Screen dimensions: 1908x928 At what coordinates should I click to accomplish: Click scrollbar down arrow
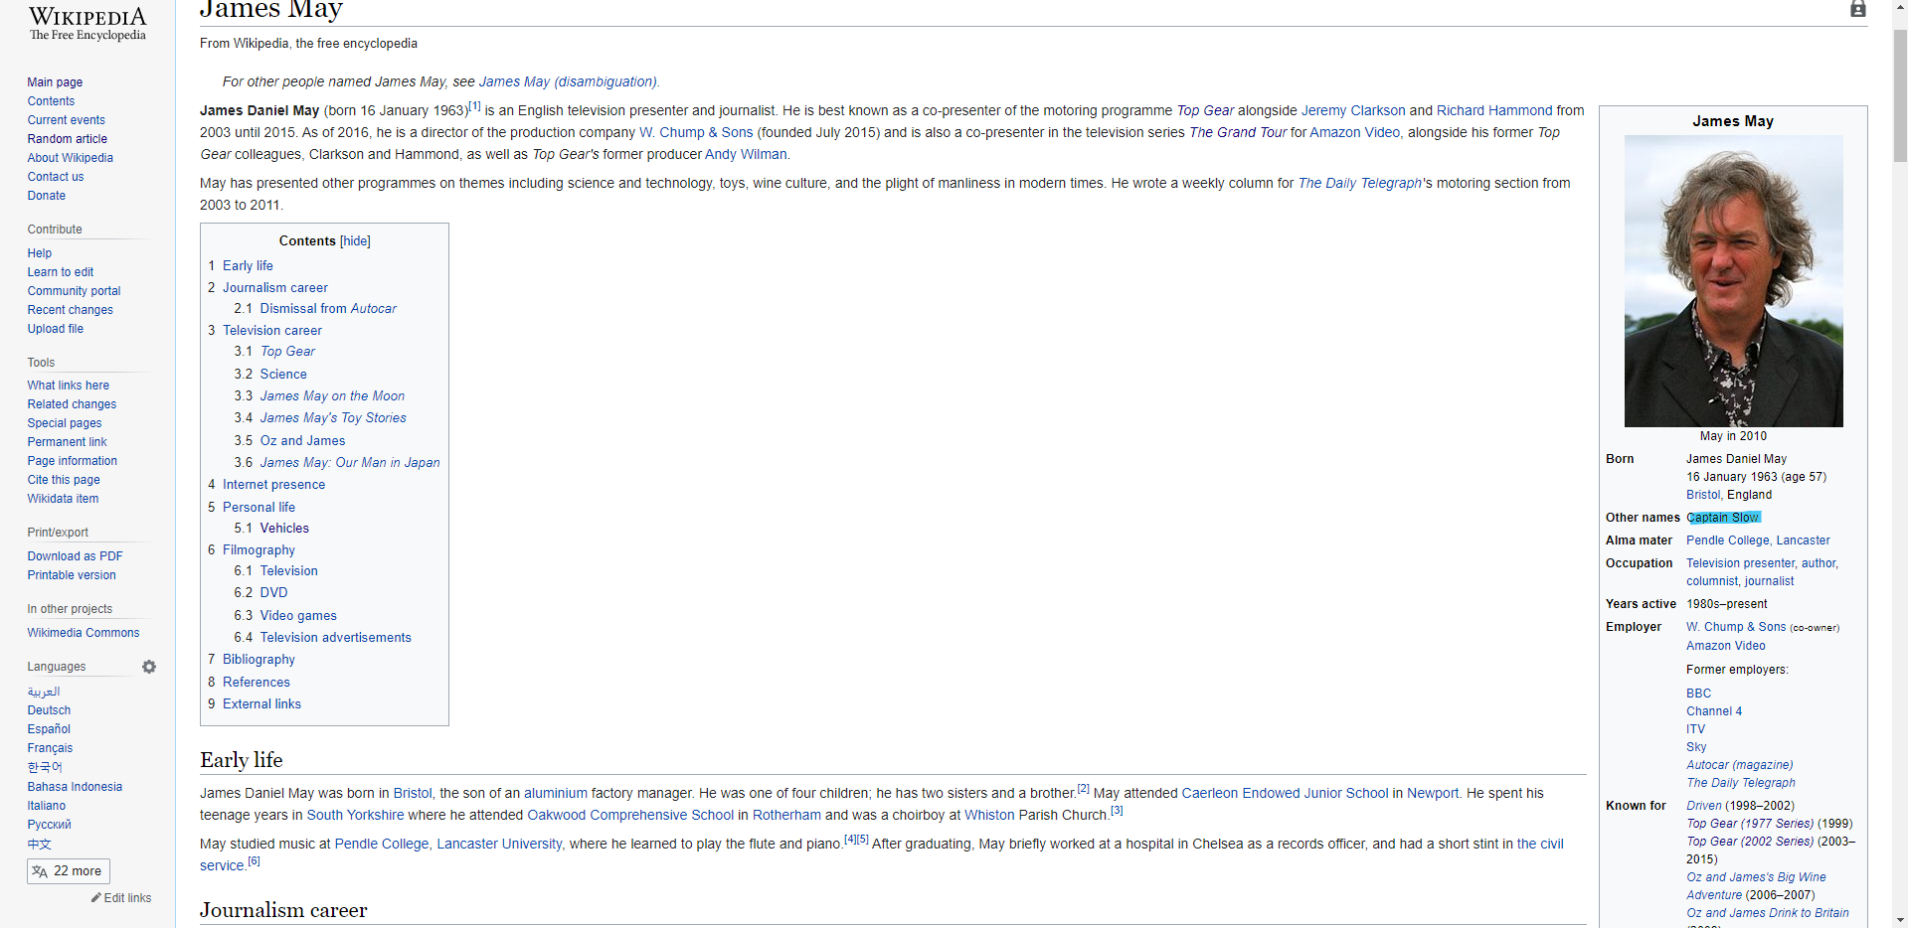1899,919
